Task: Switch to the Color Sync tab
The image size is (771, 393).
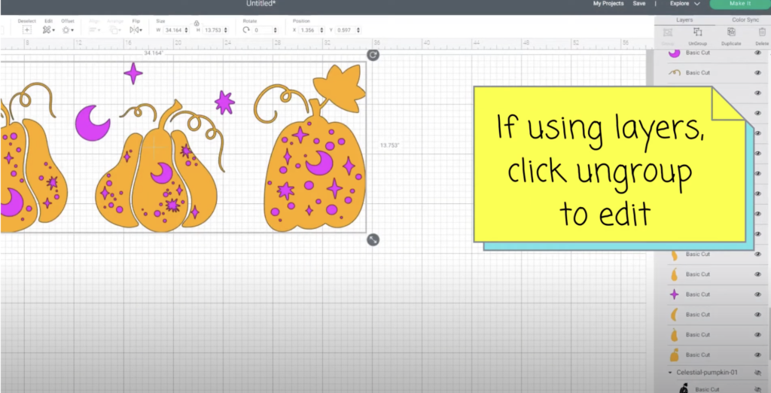Action: click(x=745, y=20)
